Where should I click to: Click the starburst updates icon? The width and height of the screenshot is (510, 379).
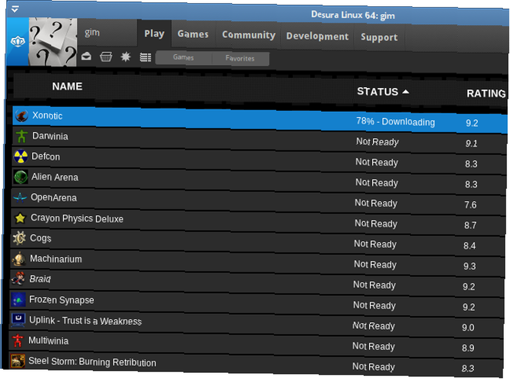125,57
